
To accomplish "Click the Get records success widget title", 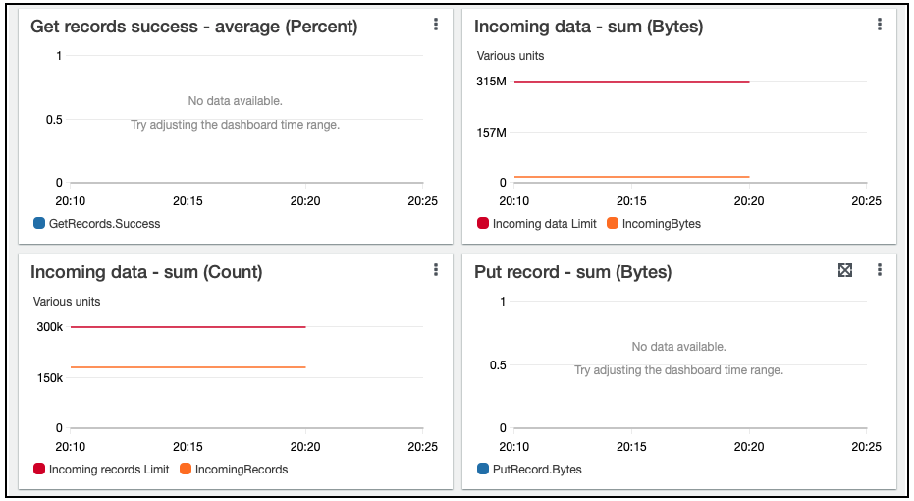I will 193,28.
